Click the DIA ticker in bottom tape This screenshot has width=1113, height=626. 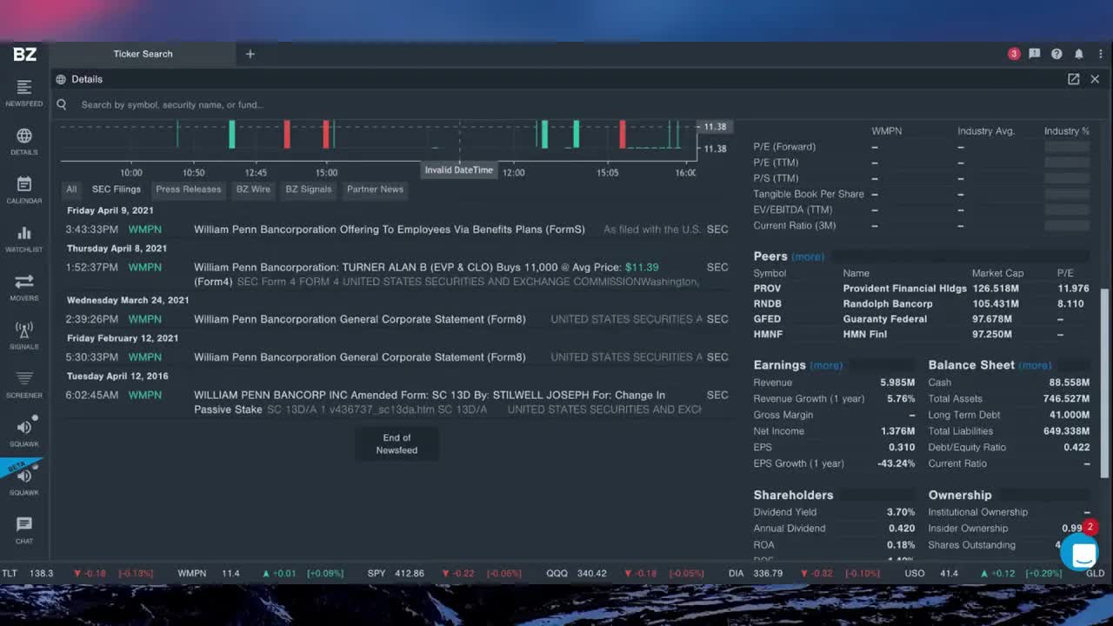736,574
